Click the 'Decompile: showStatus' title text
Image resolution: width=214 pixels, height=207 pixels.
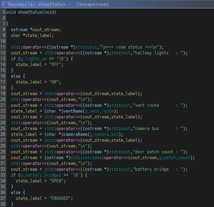pyautogui.click(x=37, y=4)
